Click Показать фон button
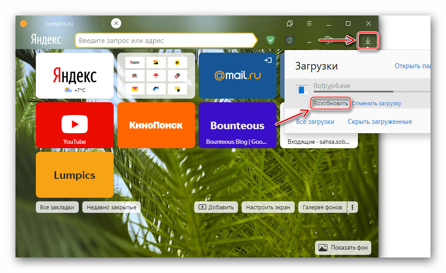This screenshot has width=446, height=273. 343,248
